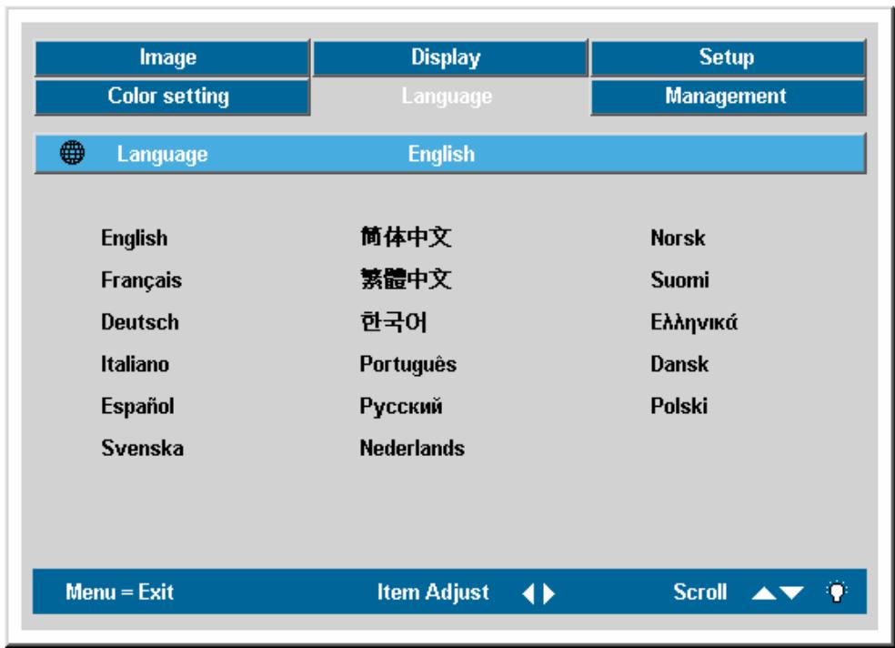
Task: Select Traditional Chinese 繁體中文 option
Action: coord(406,279)
